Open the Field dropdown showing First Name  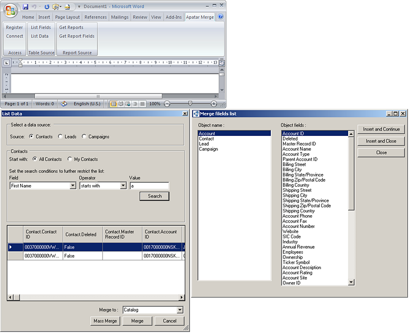pos(73,186)
